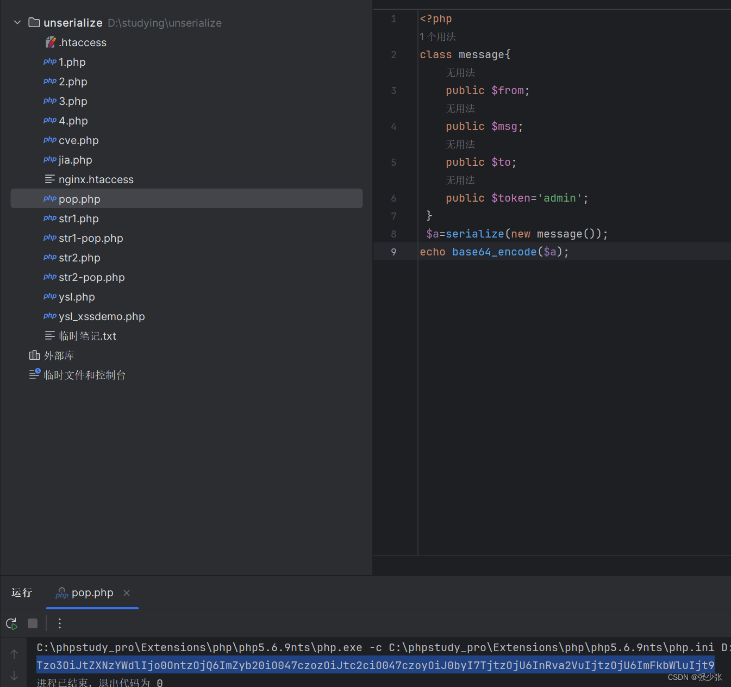731x687 pixels.
Task: Jump down in console output
Action: (x=14, y=676)
